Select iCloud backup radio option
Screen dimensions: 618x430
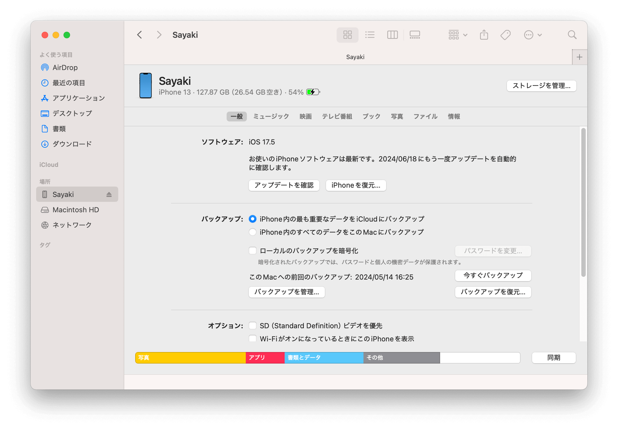click(253, 219)
